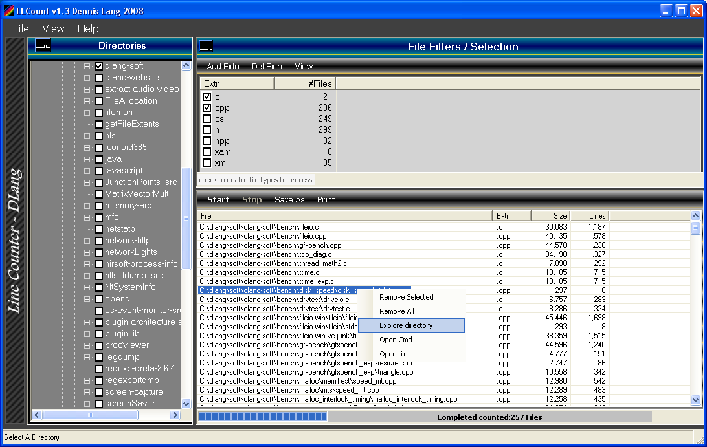
Task: Uncheck the .cpp extension checkbox
Action: [207, 107]
